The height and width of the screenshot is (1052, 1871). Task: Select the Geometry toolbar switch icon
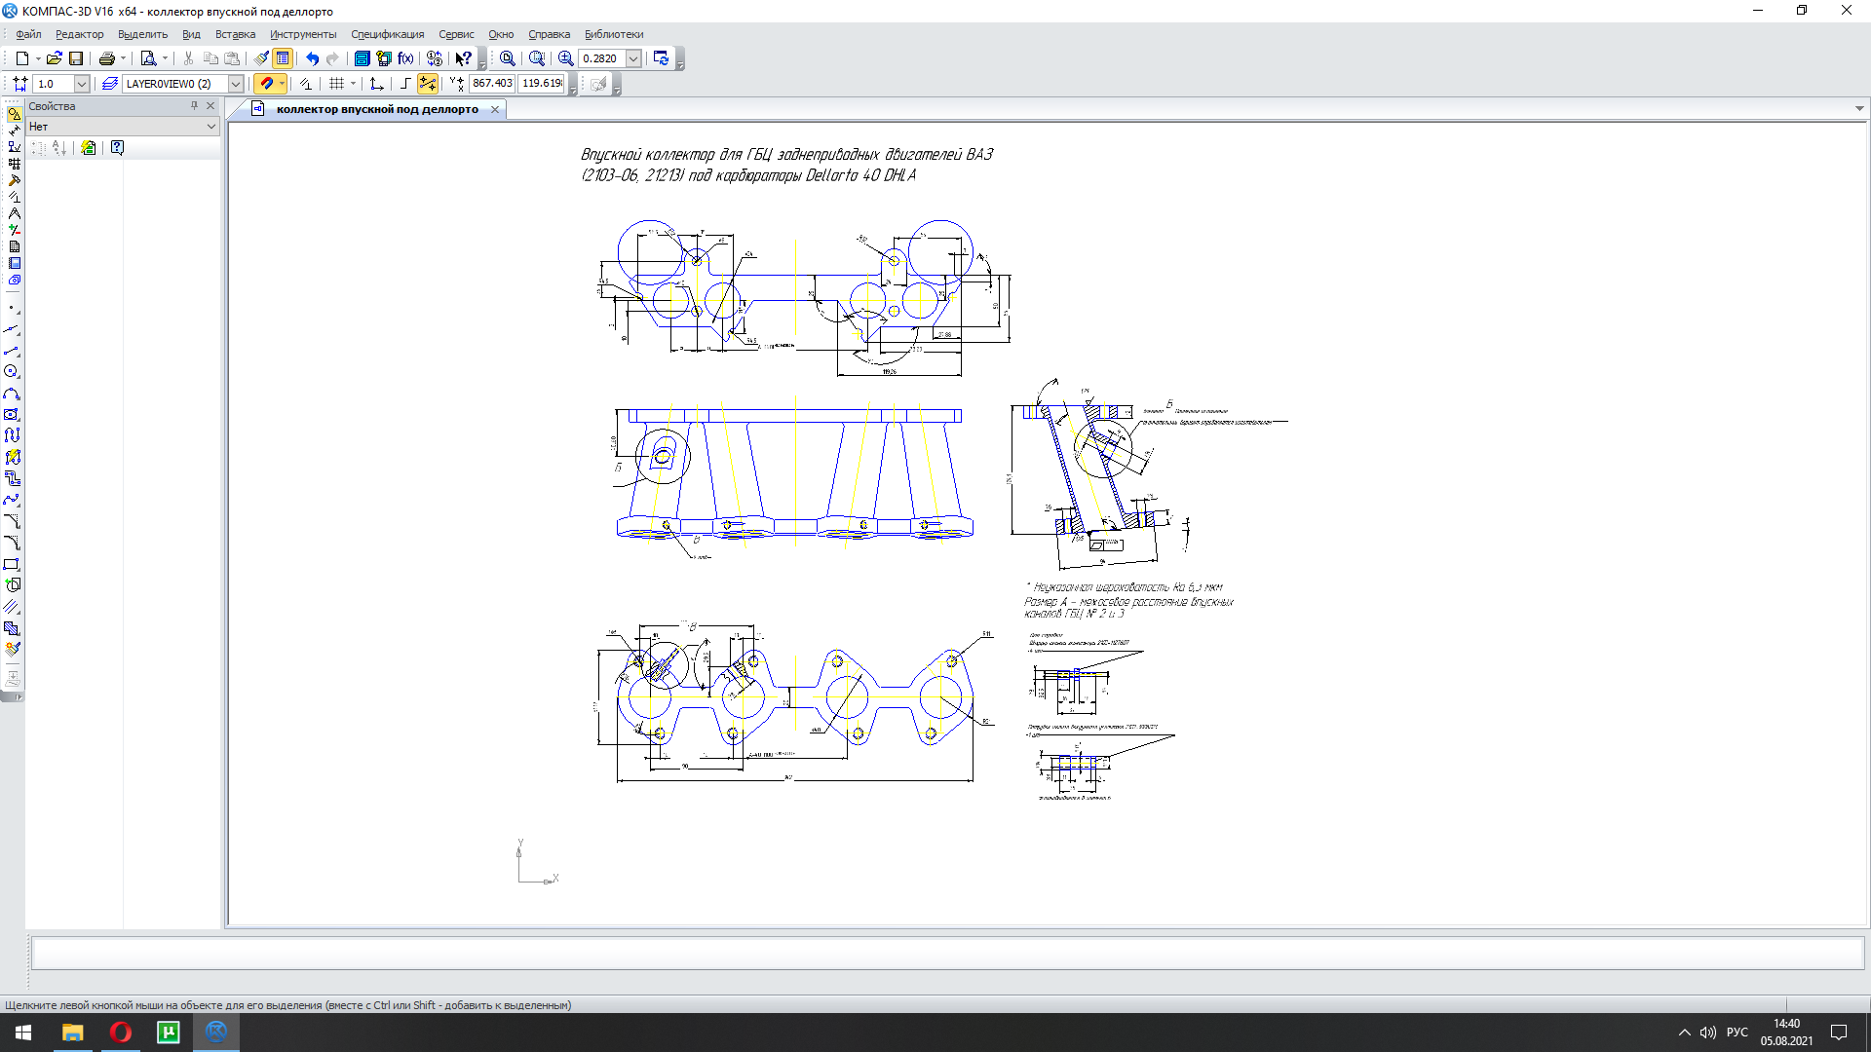click(x=14, y=114)
